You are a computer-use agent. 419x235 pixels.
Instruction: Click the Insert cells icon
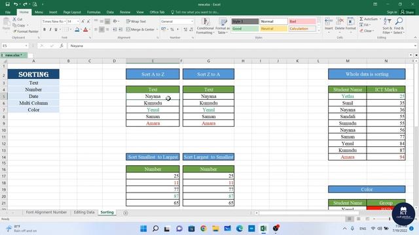click(x=329, y=22)
